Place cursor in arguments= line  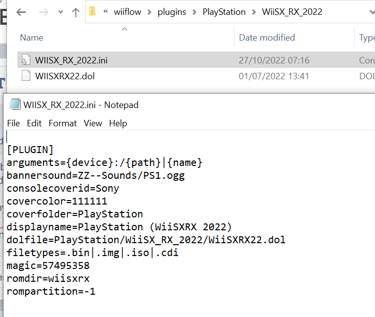104,163
